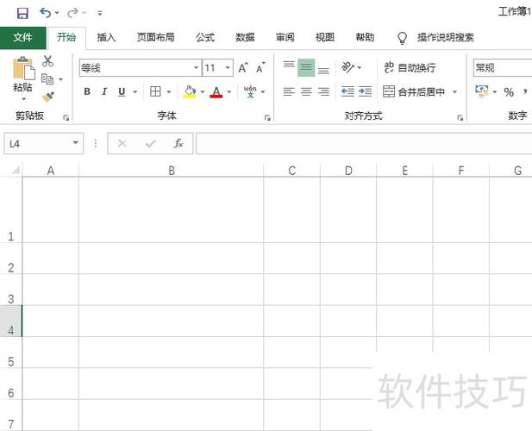Click the 合并后居中 merge button
This screenshot has height=431, width=532.
(414, 91)
